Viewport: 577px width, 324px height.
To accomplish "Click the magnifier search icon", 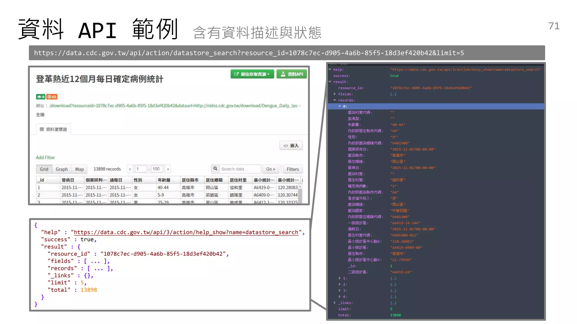I will tap(215, 169).
